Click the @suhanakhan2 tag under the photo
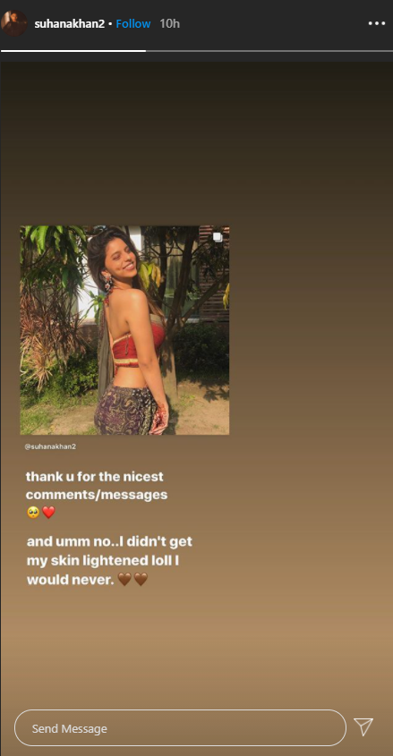The height and width of the screenshot is (756, 393). pos(50,446)
